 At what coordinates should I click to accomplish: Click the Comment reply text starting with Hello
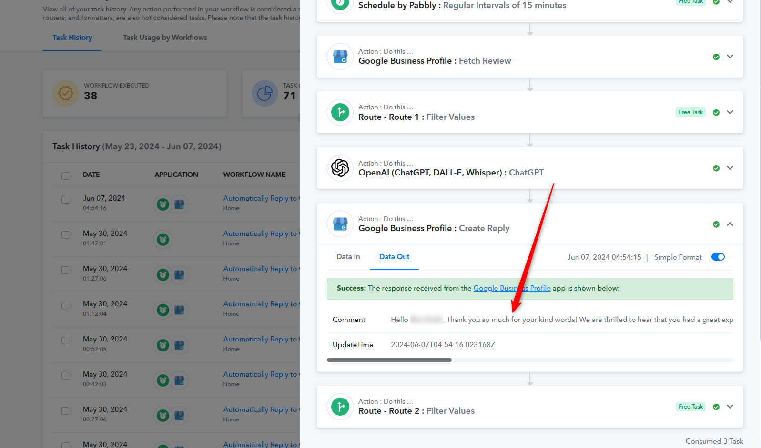(x=562, y=320)
